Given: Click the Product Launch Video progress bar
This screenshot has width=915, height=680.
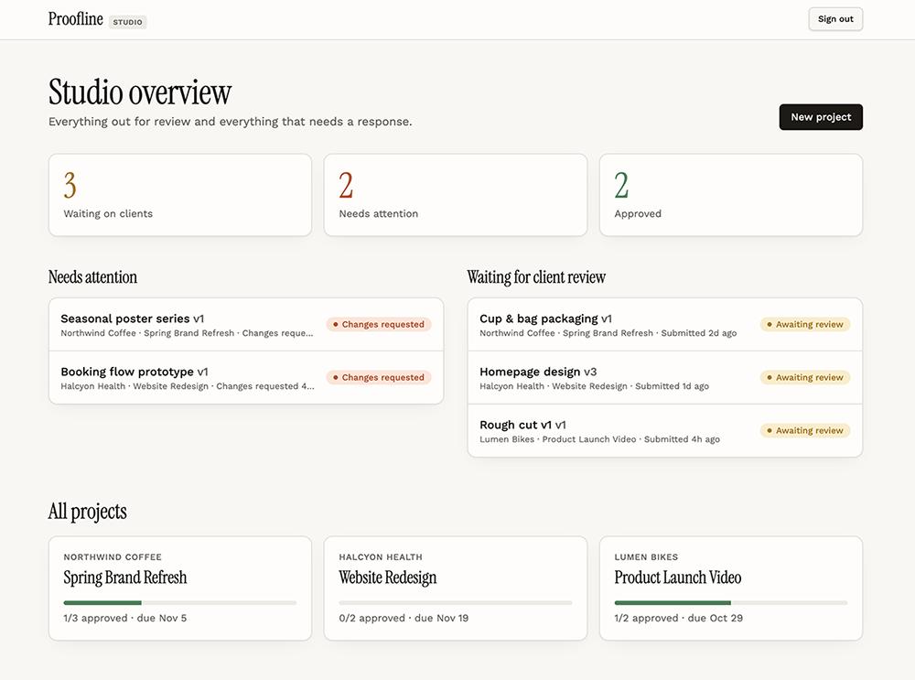Looking at the screenshot, I should 730,603.
